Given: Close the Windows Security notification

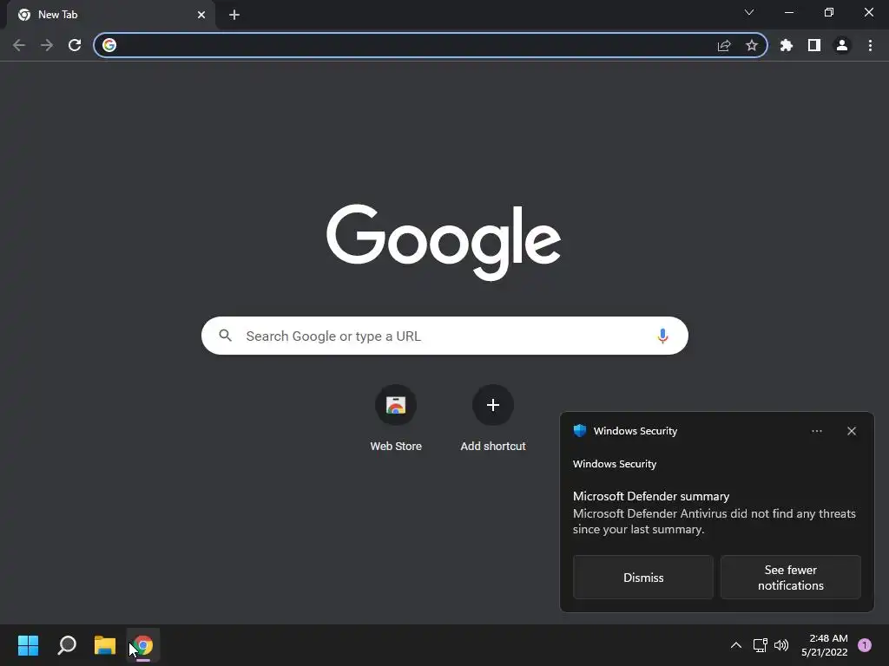Looking at the screenshot, I should (852, 431).
